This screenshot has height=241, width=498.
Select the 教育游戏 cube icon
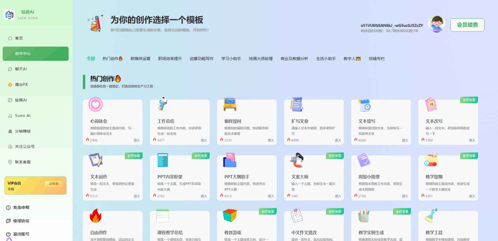(x=230, y=216)
